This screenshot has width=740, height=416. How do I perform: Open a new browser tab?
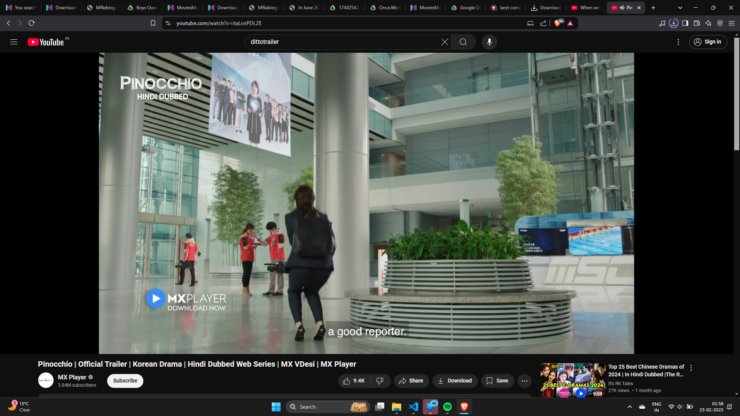coord(653,8)
